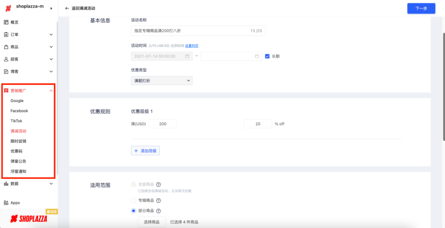Click the 概览 overview sidebar icon
This screenshot has width=445, height=228.
(x=6, y=22)
